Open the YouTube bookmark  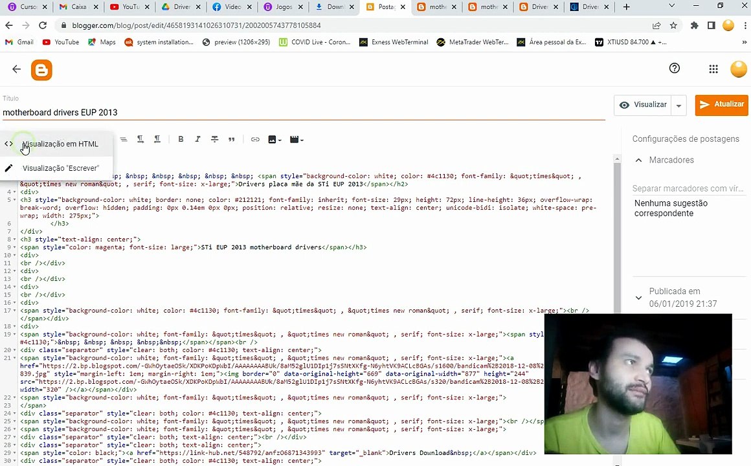[x=61, y=42]
